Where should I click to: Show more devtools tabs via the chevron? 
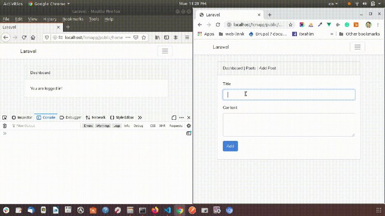coord(140,117)
